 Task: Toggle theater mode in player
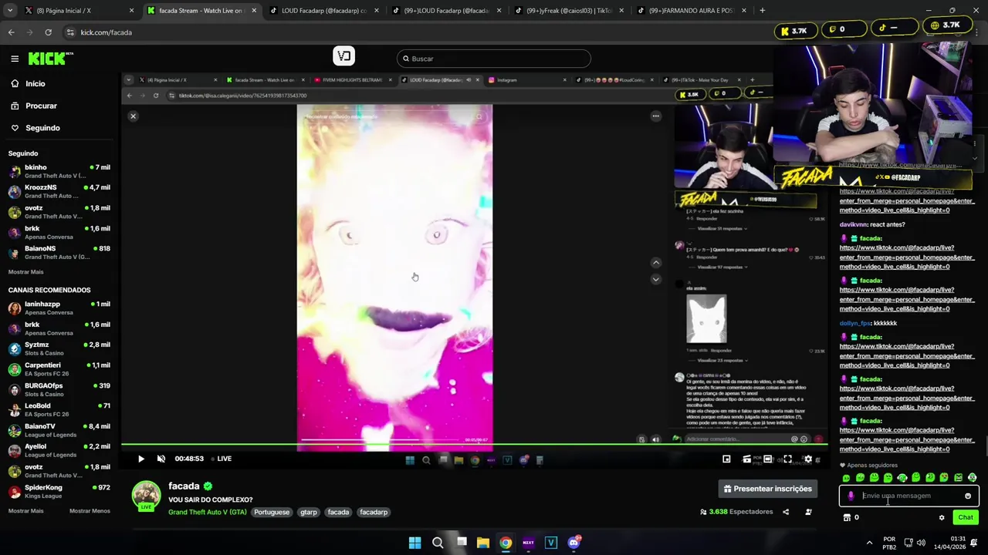[x=767, y=459]
